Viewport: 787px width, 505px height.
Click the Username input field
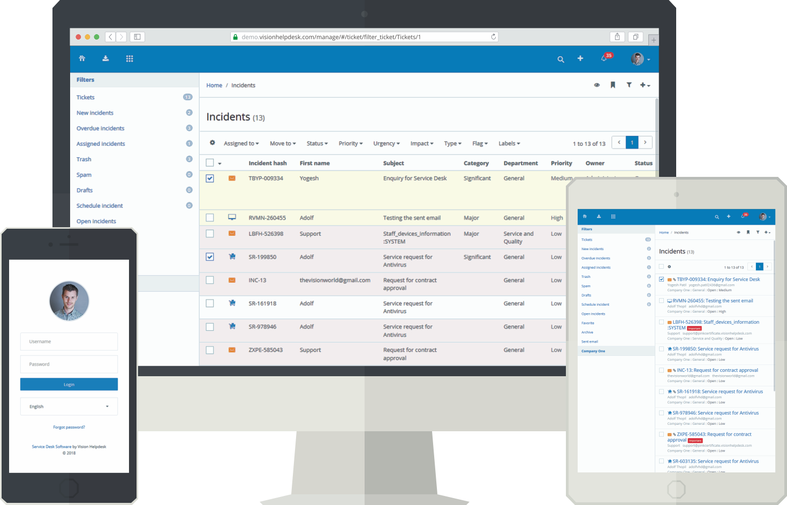[x=69, y=341]
